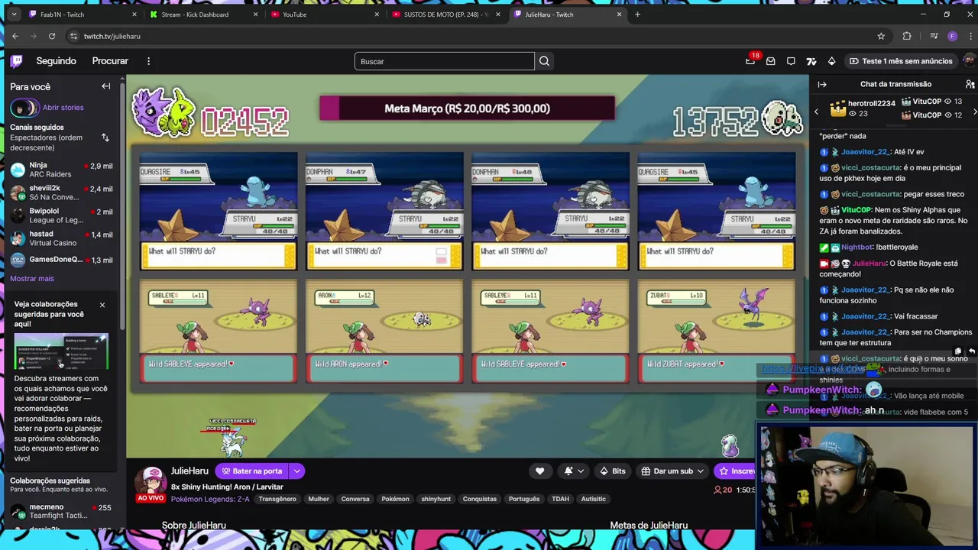Open the collaboration suggestion thumbnail
This screenshot has height=550, width=978.
[61, 351]
